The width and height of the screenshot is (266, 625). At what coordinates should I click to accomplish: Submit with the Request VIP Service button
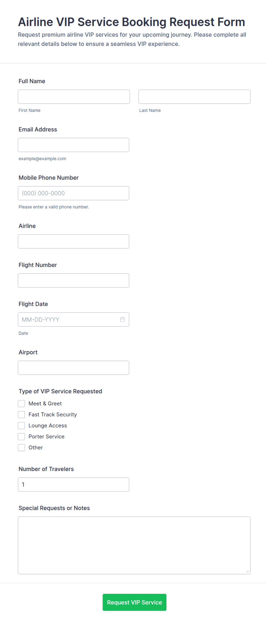tap(134, 602)
